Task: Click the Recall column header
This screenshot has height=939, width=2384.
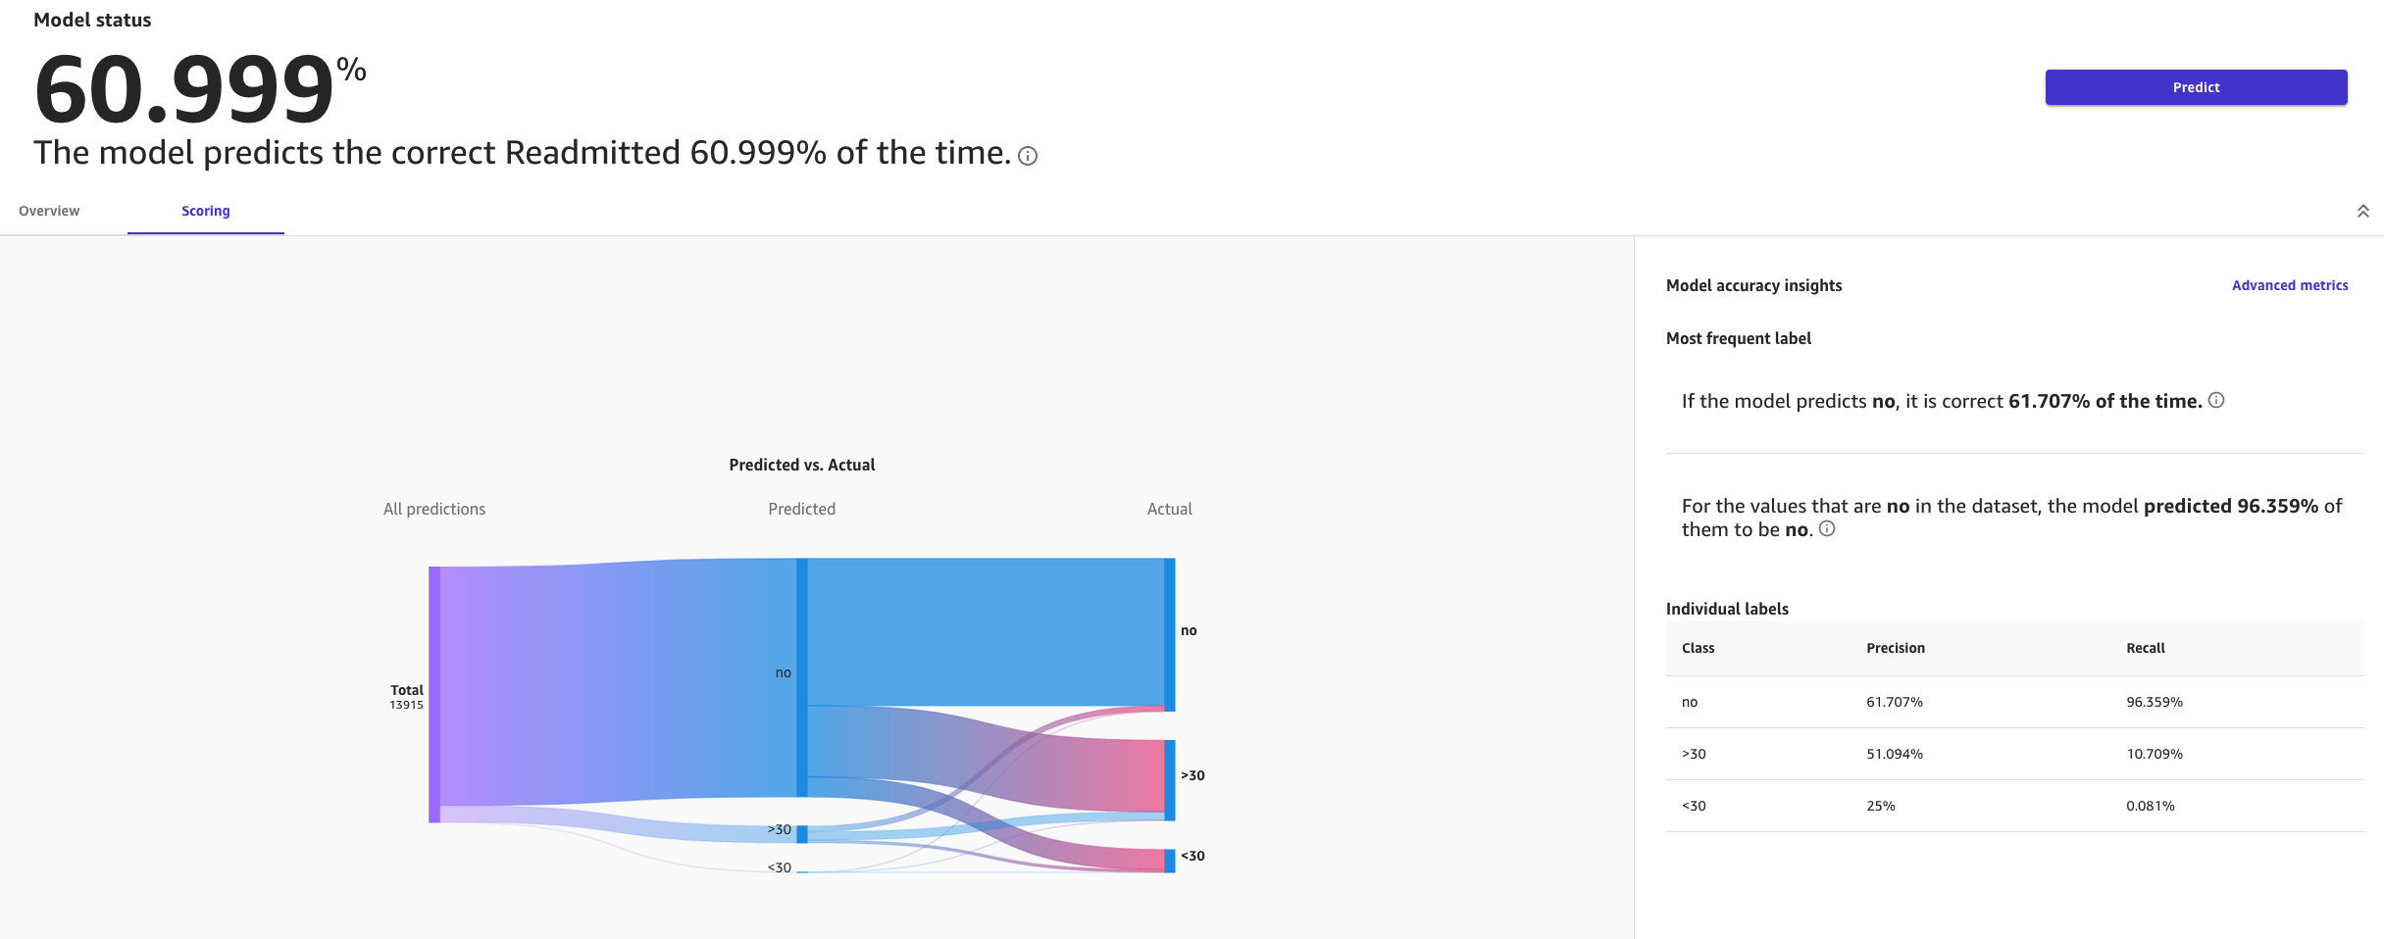Action: point(2145,648)
